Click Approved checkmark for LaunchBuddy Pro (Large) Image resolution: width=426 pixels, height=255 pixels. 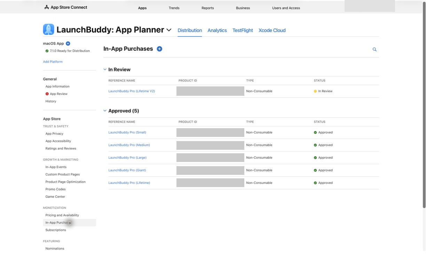[x=315, y=157]
